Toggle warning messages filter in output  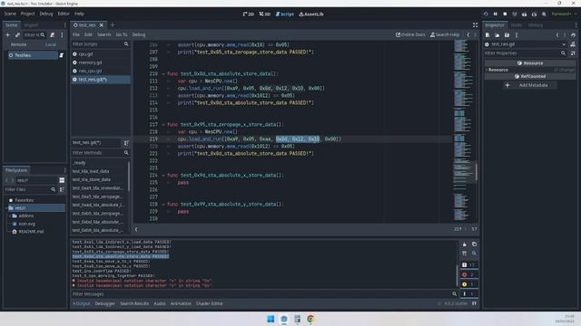[468, 284]
